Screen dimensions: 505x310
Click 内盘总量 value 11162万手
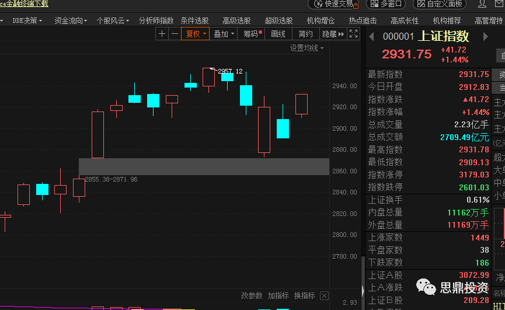tap(468, 213)
